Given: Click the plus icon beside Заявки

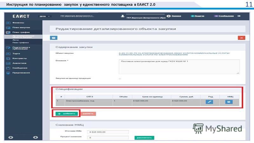Looking at the screenshot, I should (x=169, y=16).
